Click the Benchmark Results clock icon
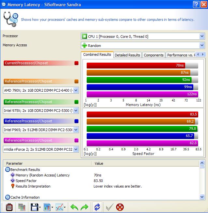 tap(7, 170)
